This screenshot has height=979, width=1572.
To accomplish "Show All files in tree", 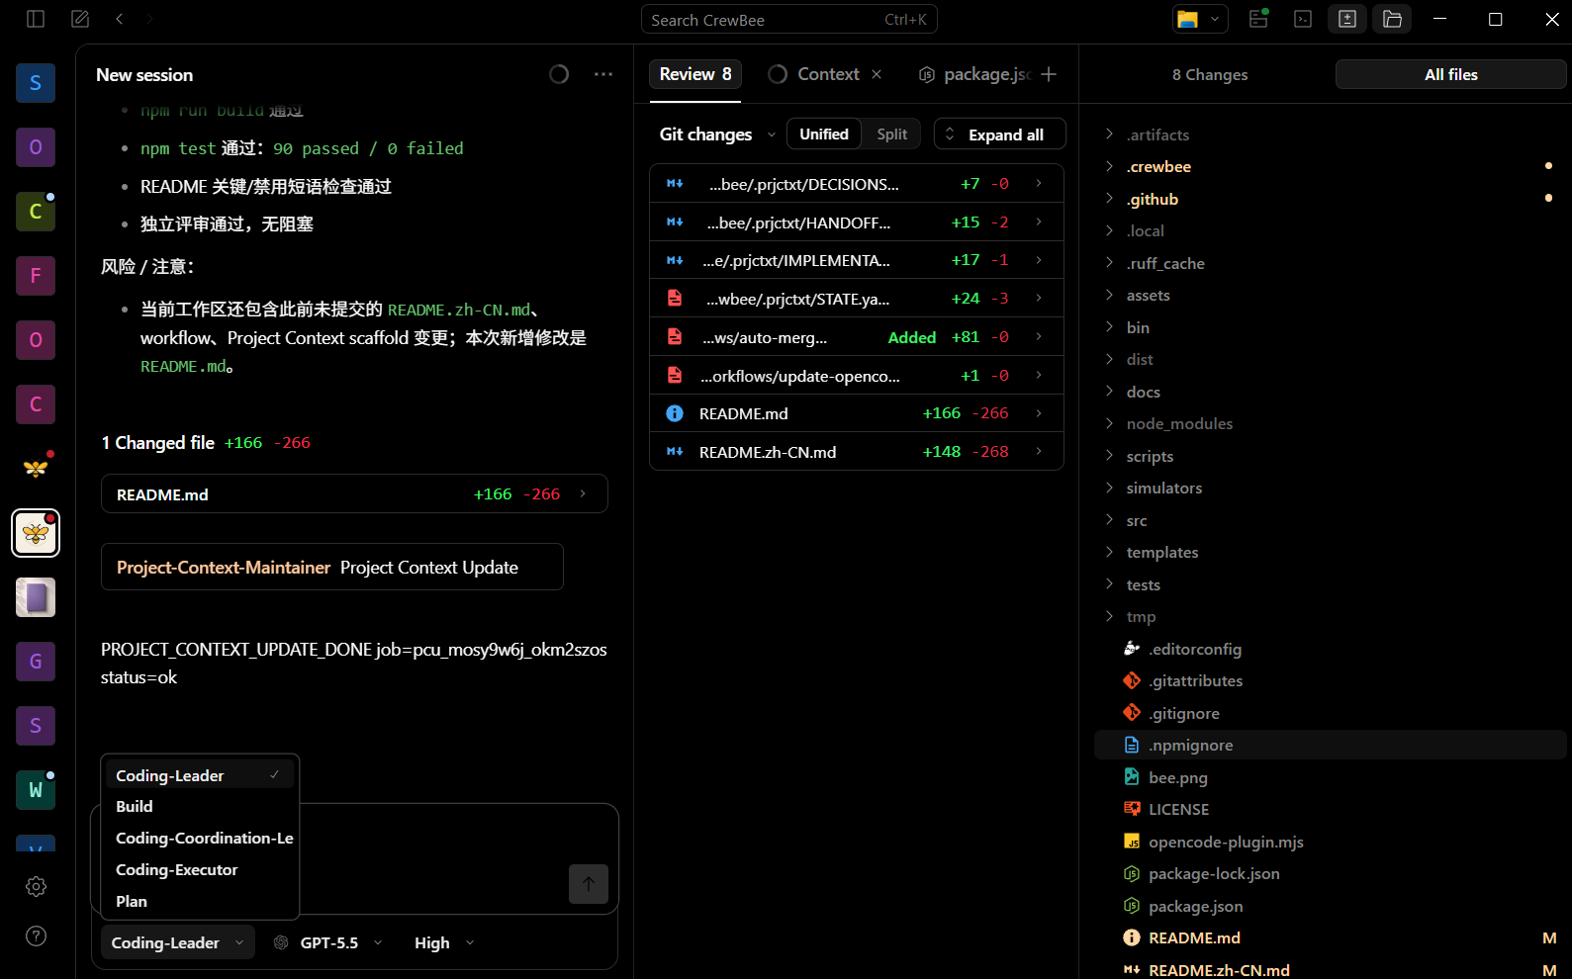I will point(1450,74).
